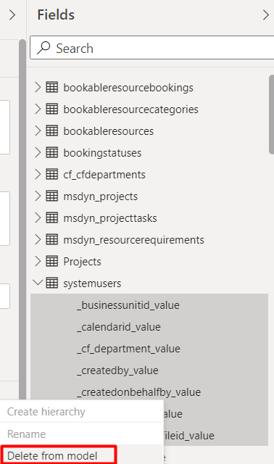Click the systemusers table icon
This screenshot has height=464, width=274.
pyautogui.click(x=51, y=283)
